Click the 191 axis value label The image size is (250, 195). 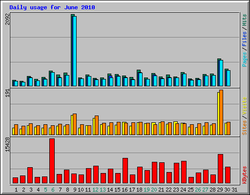pyautogui.click(x=7, y=93)
